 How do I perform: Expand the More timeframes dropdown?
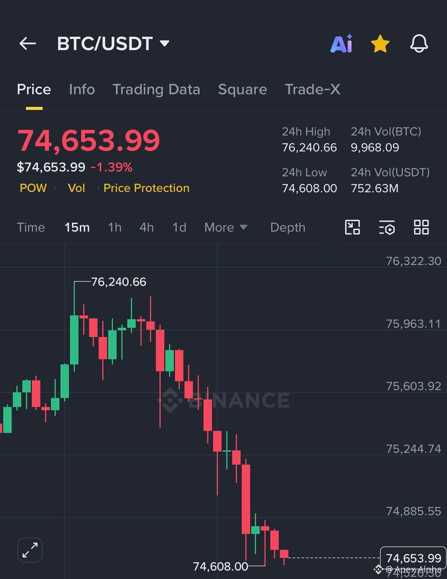coord(226,227)
